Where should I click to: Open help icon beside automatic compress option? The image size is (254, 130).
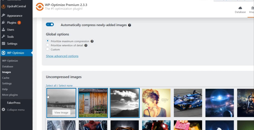(x=129, y=25)
